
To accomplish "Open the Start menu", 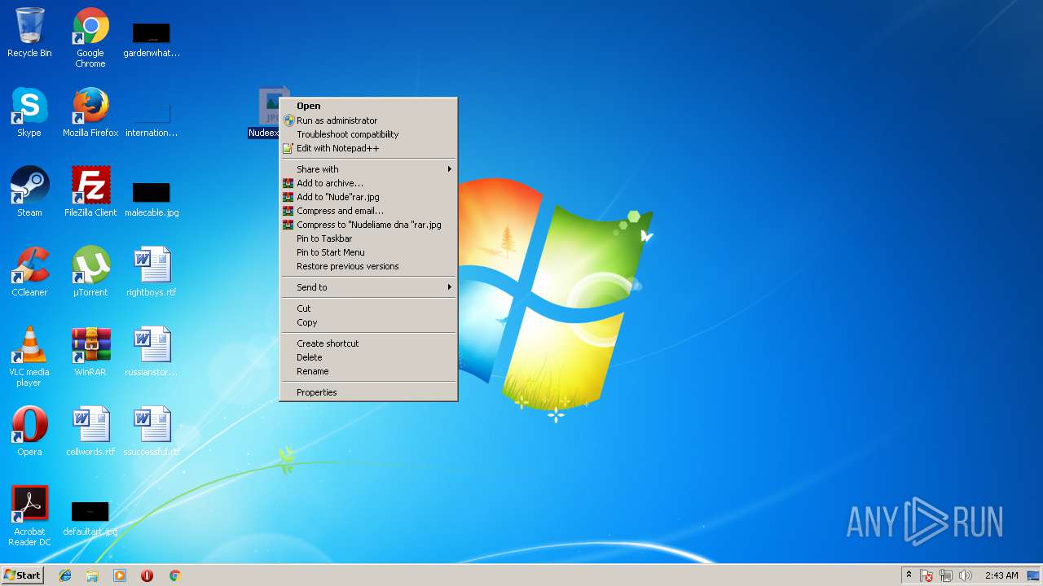I will pyautogui.click(x=22, y=575).
